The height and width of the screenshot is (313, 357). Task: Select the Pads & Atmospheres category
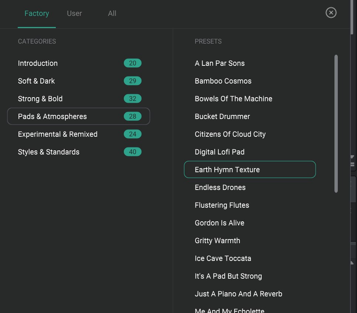pyautogui.click(x=52, y=116)
